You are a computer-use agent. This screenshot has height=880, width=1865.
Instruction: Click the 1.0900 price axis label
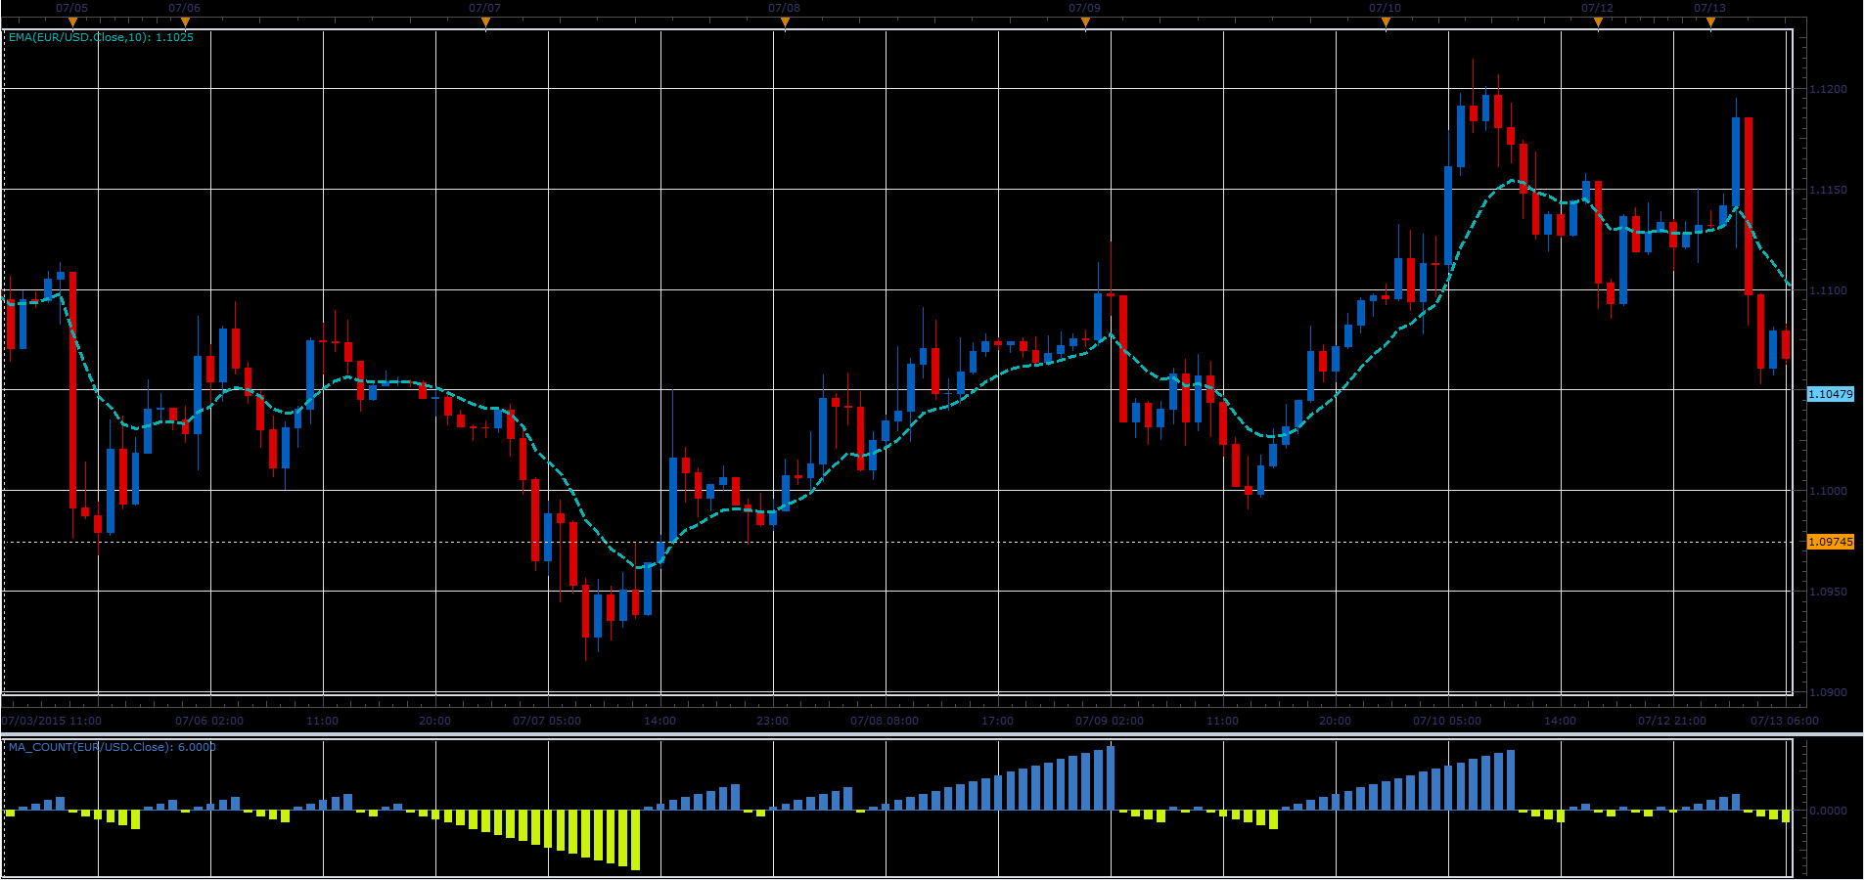coord(1828,692)
